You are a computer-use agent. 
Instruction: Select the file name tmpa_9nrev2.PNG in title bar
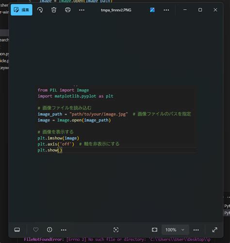pyautogui.click(x=116, y=10)
